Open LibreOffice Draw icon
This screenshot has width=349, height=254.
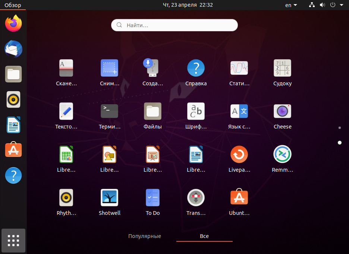point(109,154)
